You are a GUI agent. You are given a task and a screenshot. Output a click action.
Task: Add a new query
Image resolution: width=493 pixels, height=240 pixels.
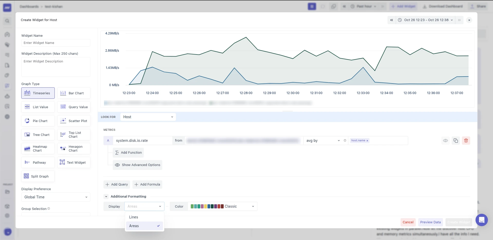pos(117,184)
